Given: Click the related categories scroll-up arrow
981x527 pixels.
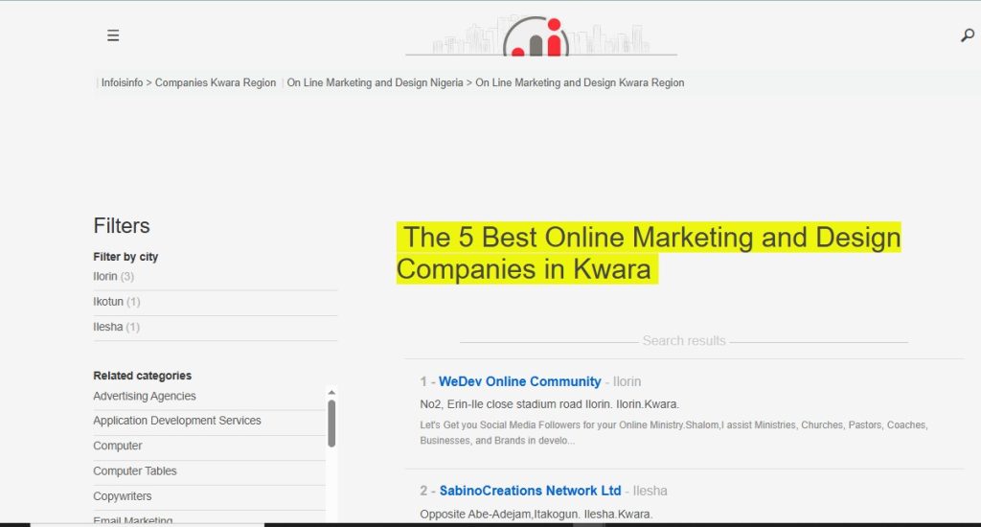Looking at the screenshot, I should point(331,393).
